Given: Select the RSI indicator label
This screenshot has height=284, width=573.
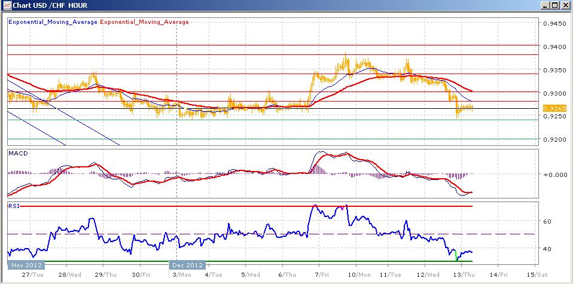Looking at the screenshot, I should point(13,205).
